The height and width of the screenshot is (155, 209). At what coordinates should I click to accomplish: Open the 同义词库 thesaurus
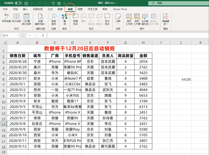(x=16, y=18)
